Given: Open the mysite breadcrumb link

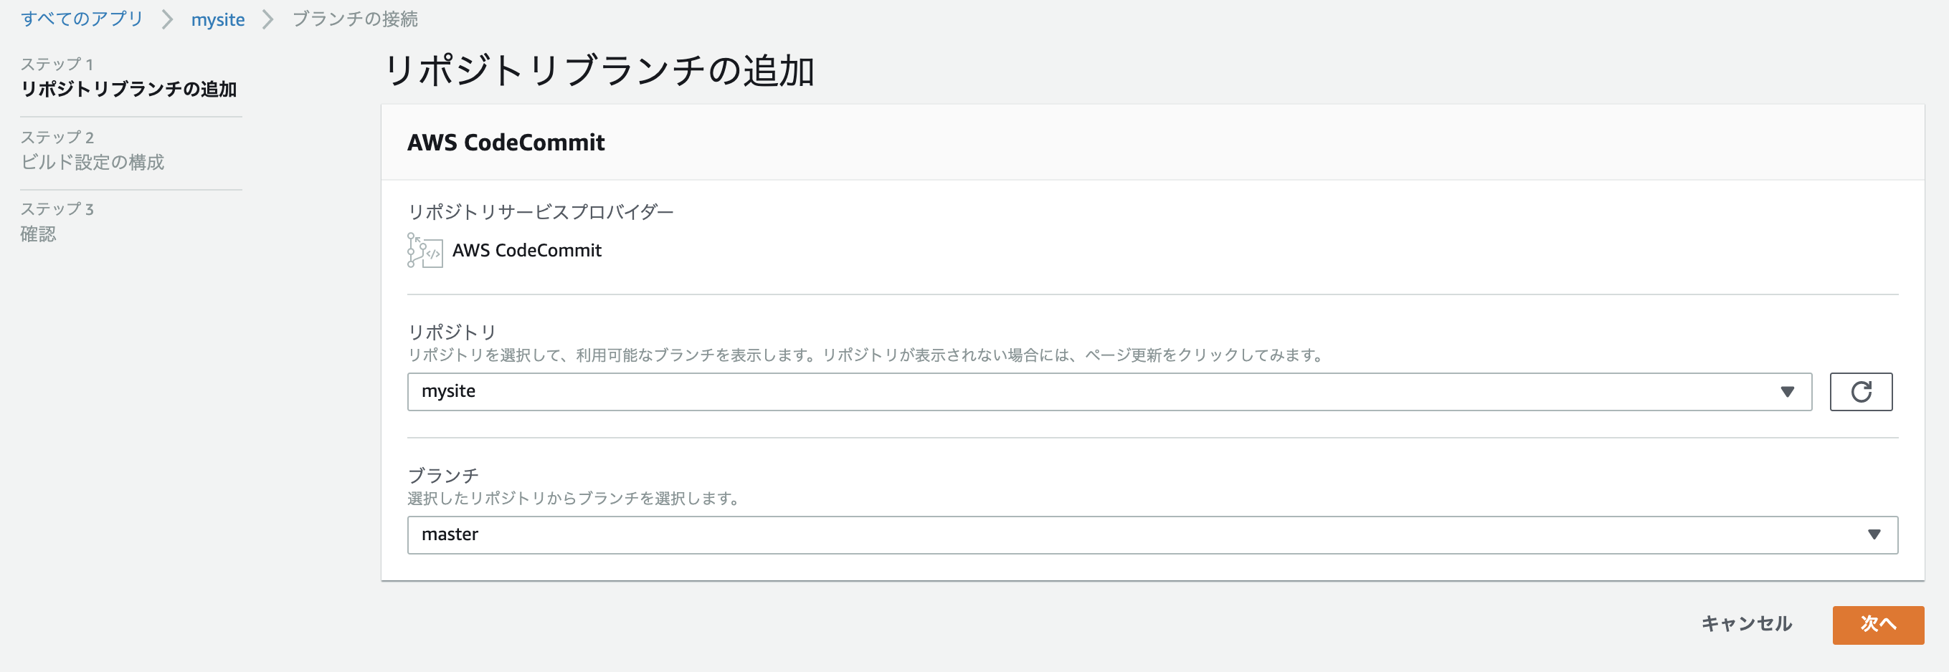Looking at the screenshot, I should tap(218, 19).
